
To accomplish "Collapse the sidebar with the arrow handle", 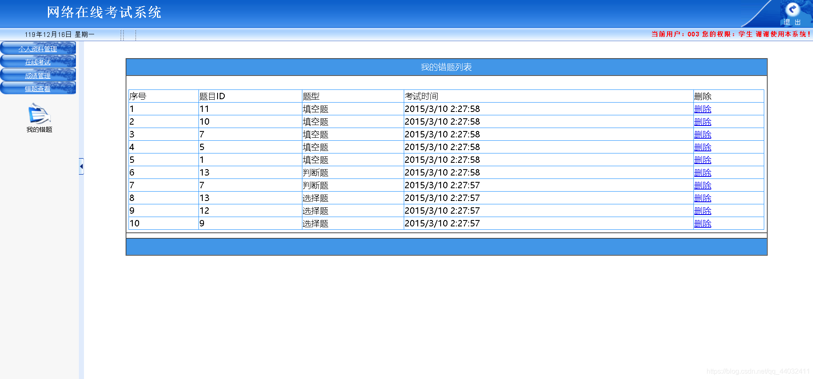I will point(81,166).
